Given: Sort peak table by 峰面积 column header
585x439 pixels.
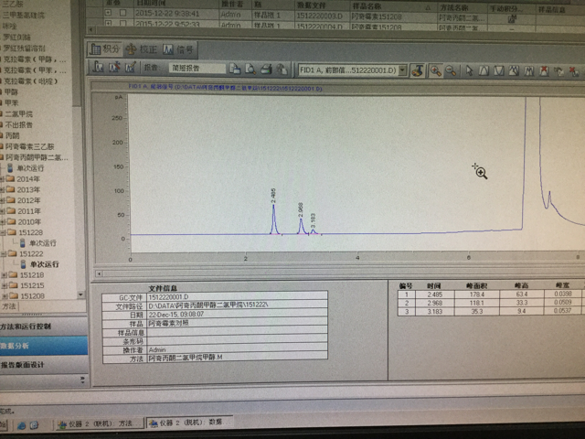Looking at the screenshot, I should 476,286.
